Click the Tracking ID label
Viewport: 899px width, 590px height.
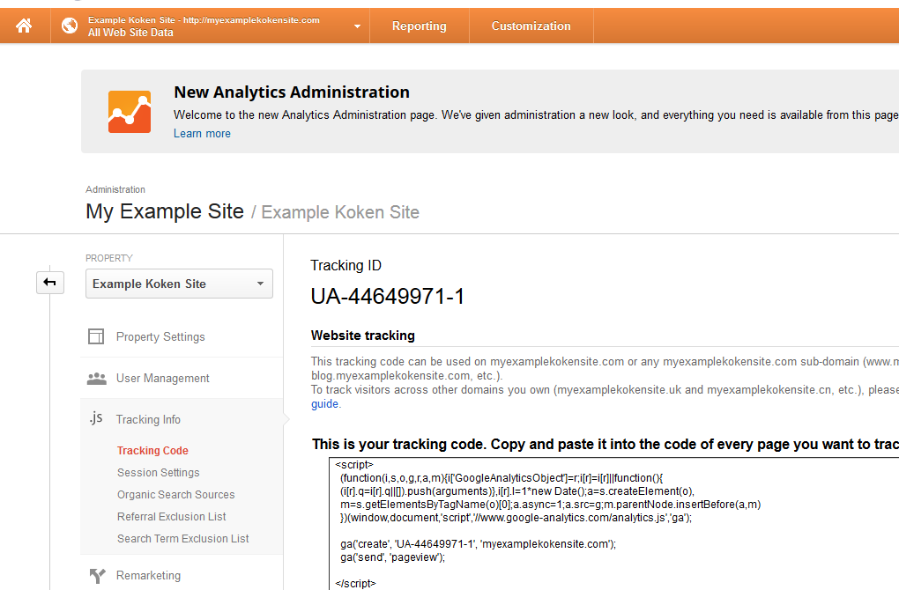pos(345,266)
